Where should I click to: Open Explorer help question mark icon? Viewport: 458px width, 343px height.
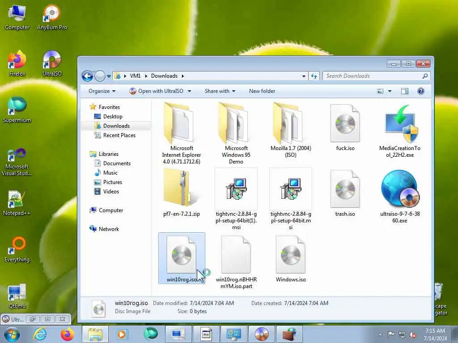point(420,91)
